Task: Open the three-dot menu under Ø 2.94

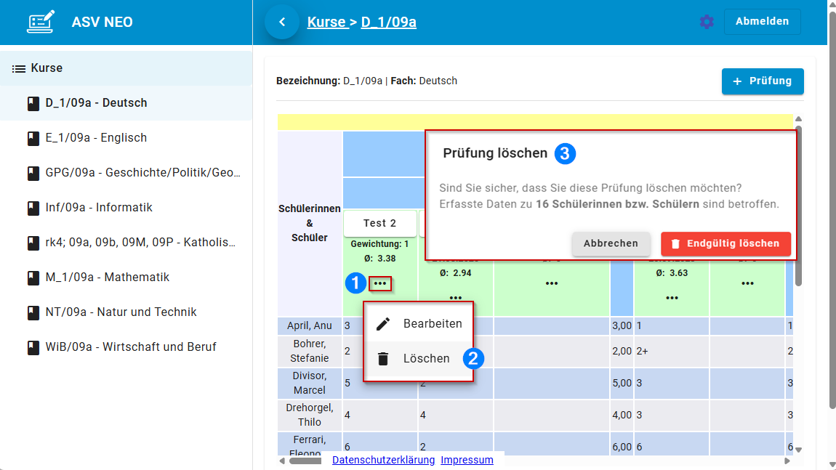Action: point(456,297)
